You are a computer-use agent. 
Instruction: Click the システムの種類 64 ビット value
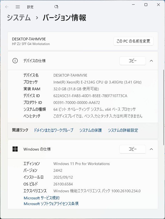94,109
